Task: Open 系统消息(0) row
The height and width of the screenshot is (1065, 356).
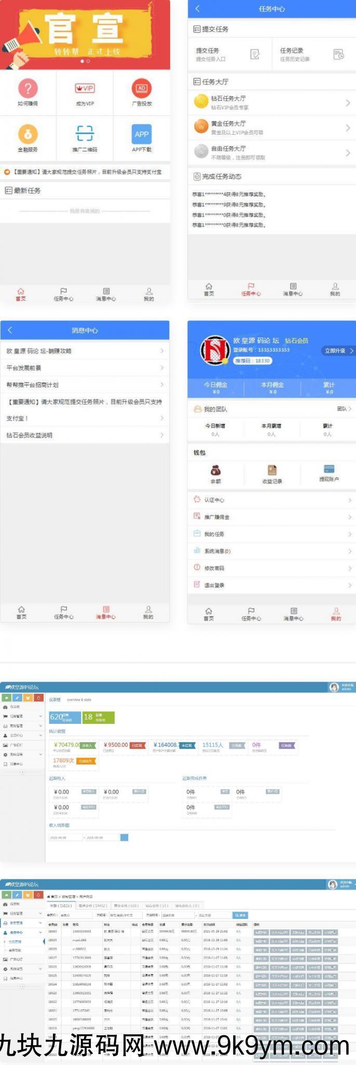Action: click(x=271, y=551)
